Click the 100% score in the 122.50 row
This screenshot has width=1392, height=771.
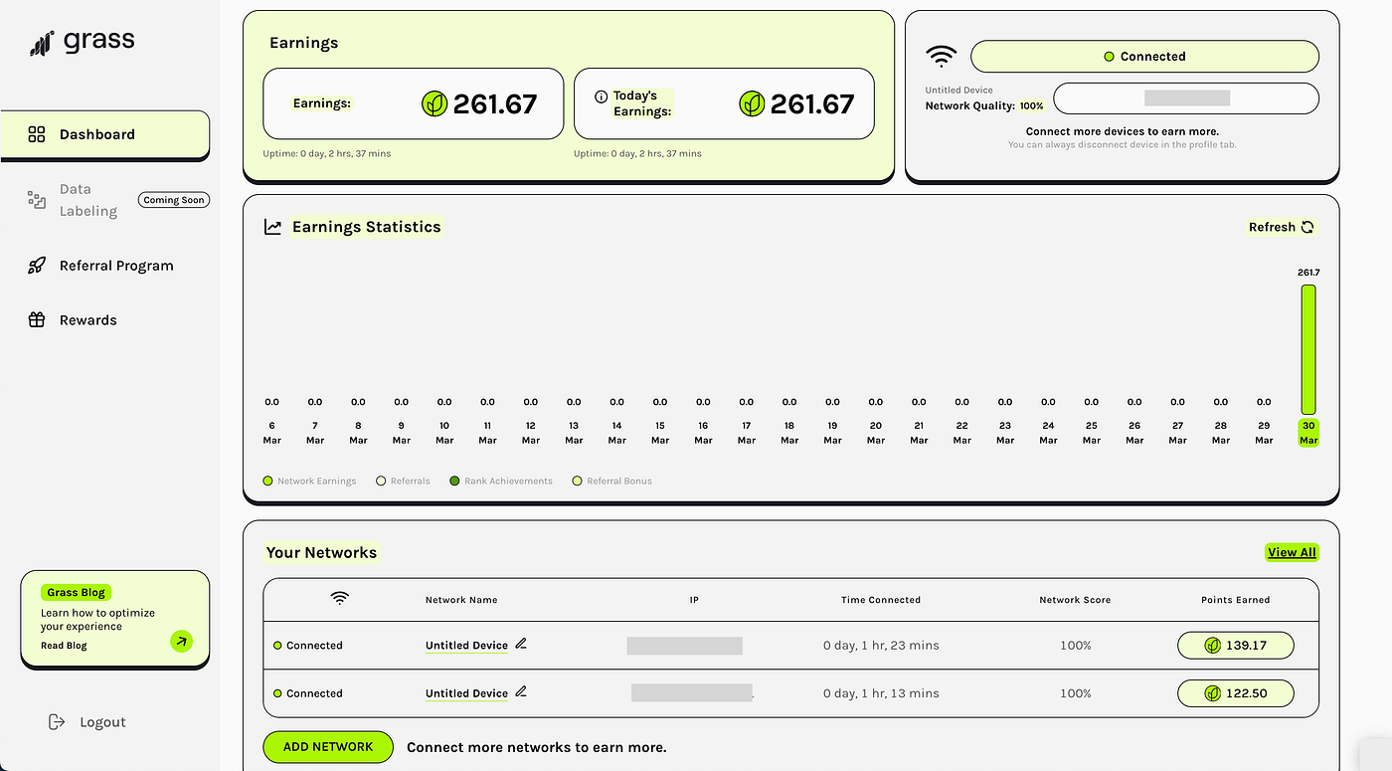point(1076,693)
